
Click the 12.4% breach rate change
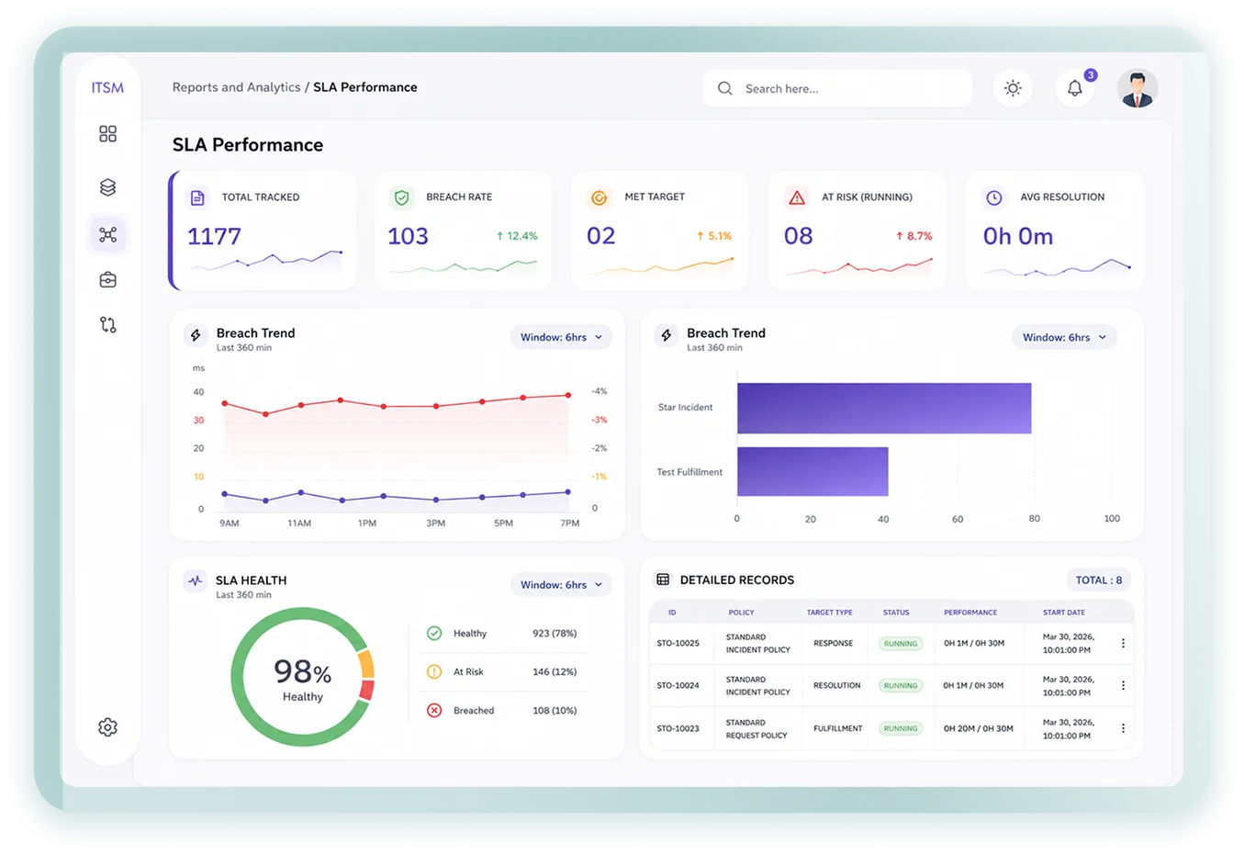tap(517, 236)
